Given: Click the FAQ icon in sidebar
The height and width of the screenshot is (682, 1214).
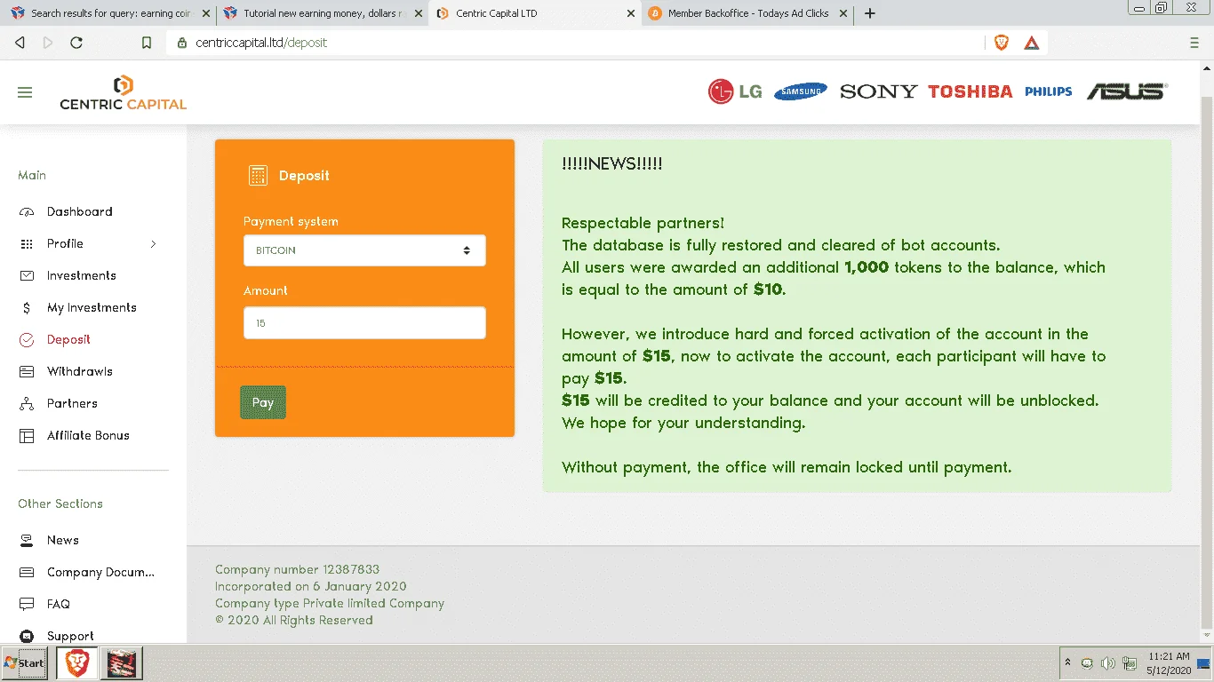Looking at the screenshot, I should 27,605.
